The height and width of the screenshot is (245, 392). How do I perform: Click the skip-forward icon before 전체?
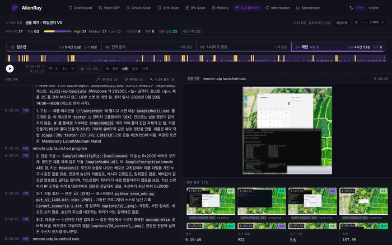point(108,68)
